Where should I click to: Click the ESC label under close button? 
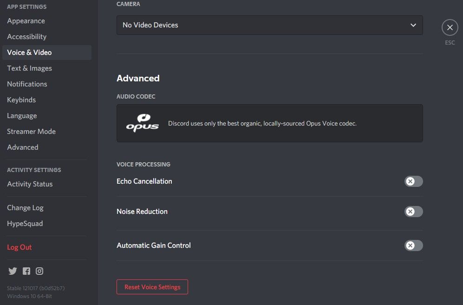450,43
